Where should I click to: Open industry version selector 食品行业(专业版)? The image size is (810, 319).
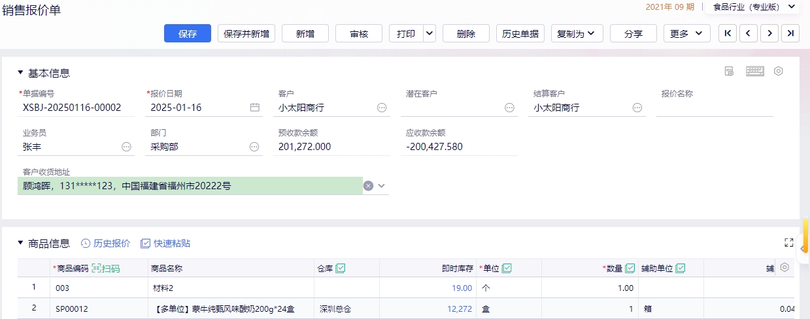click(753, 7)
